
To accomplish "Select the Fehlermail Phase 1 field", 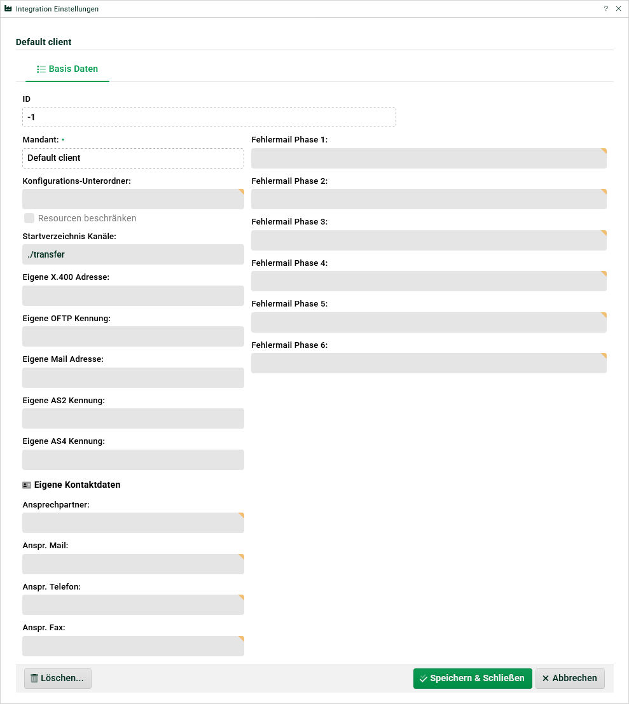I will (429, 158).
